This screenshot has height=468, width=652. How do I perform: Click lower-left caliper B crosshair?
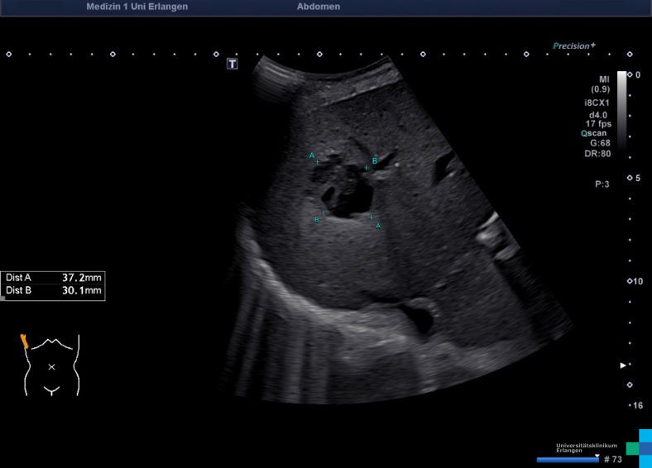tap(324, 213)
